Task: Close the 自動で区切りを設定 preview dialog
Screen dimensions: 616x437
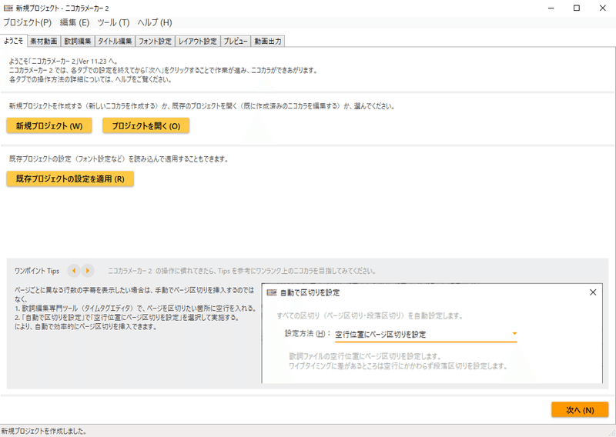Action: [593, 292]
